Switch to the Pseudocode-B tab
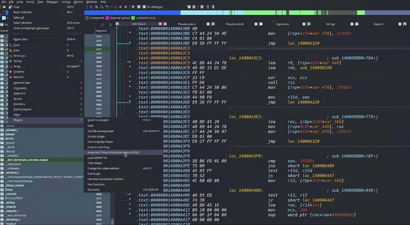The image size is (410, 225). (235, 24)
